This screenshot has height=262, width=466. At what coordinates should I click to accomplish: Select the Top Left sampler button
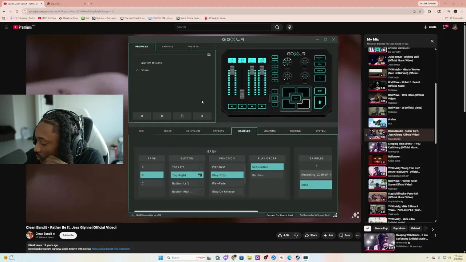pyautogui.click(x=187, y=167)
